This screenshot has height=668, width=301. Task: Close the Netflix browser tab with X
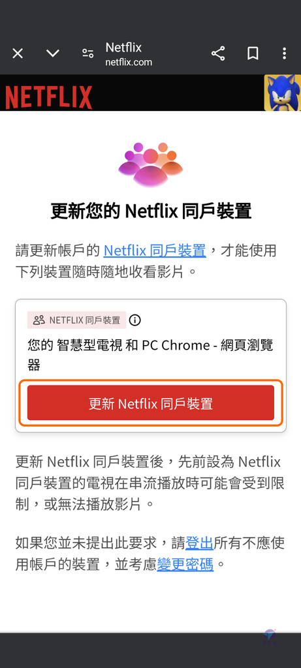coord(18,53)
